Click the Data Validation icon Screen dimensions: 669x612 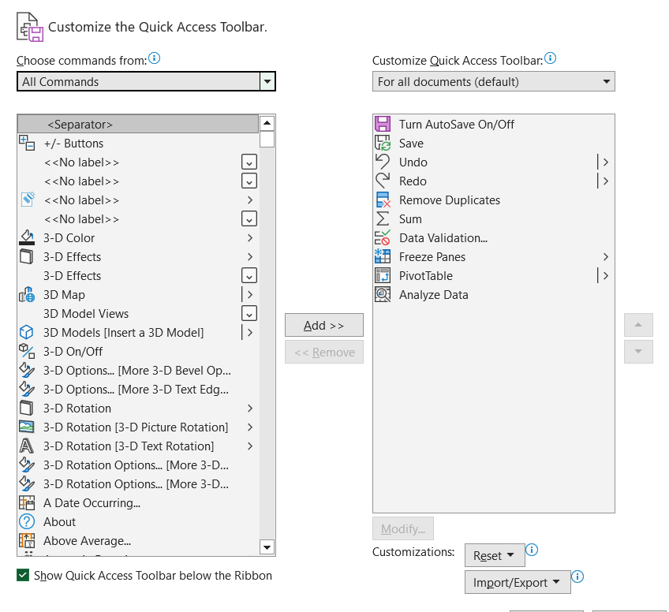[383, 237]
